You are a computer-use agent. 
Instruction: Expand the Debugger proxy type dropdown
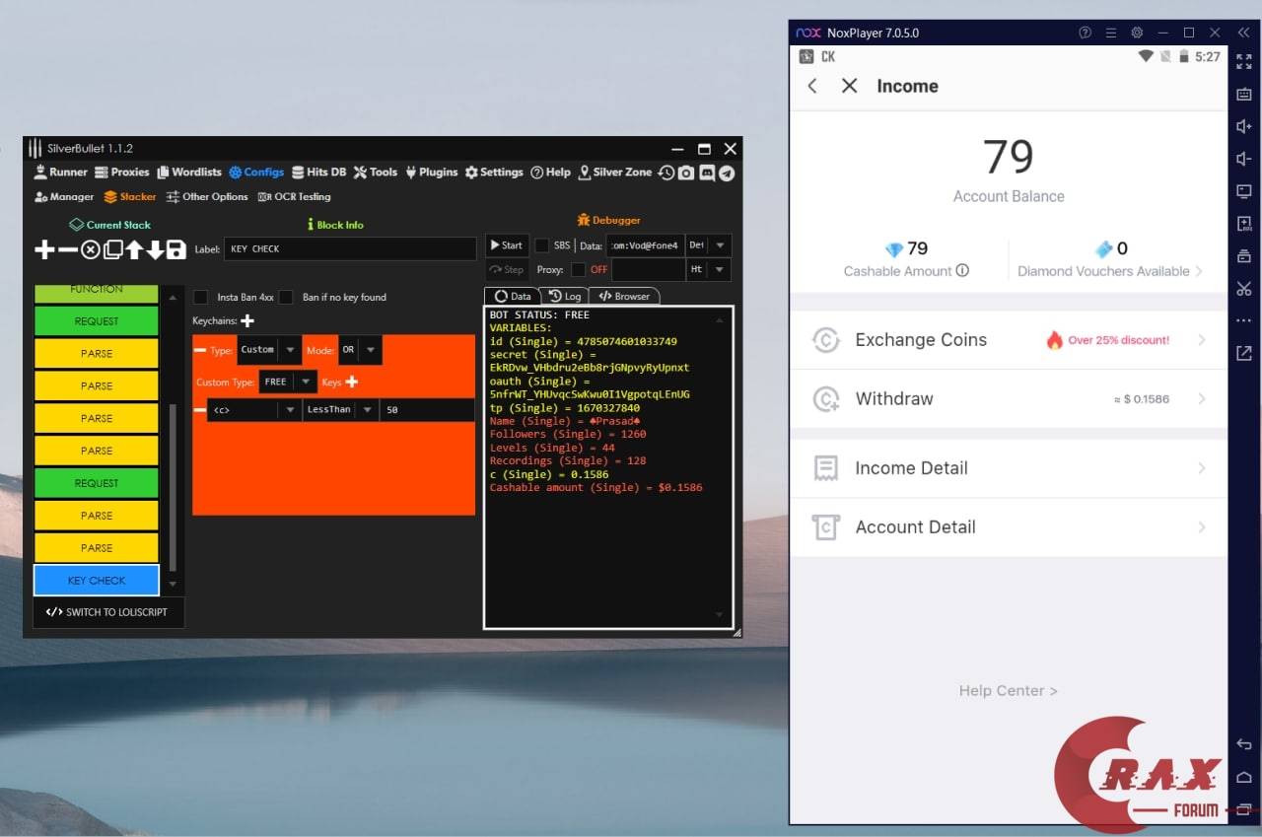[x=709, y=269]
